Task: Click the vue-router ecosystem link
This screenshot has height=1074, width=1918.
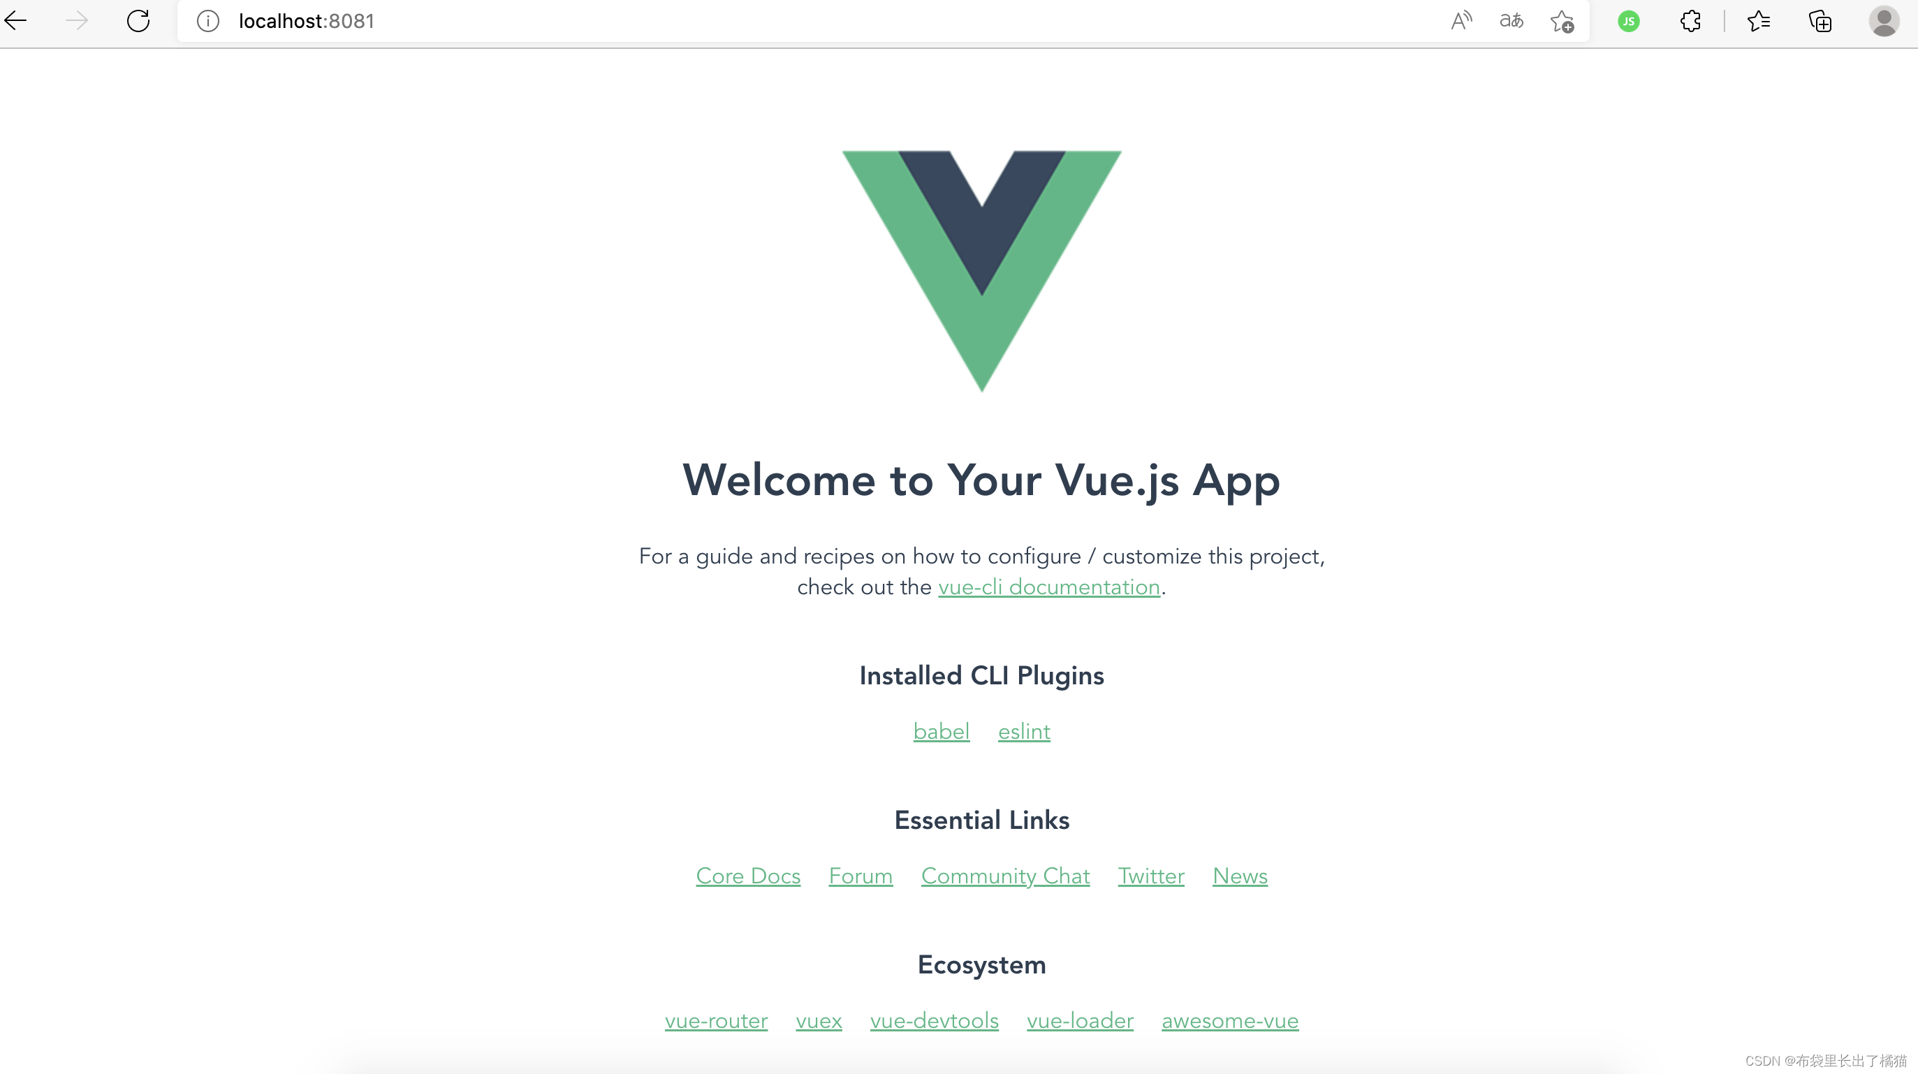Action: [715, 1020]
